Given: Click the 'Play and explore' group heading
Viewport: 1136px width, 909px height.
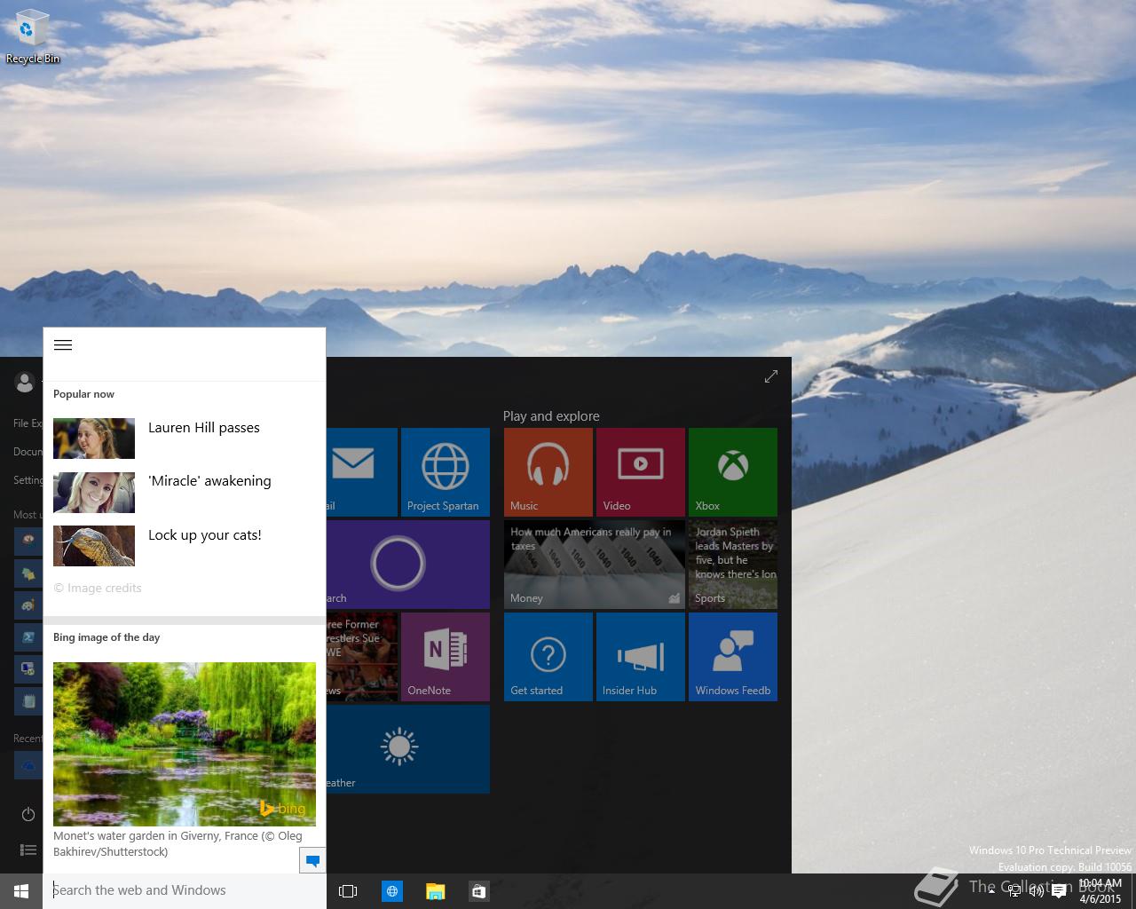Looking at the screenshot, I should [551, 416].
